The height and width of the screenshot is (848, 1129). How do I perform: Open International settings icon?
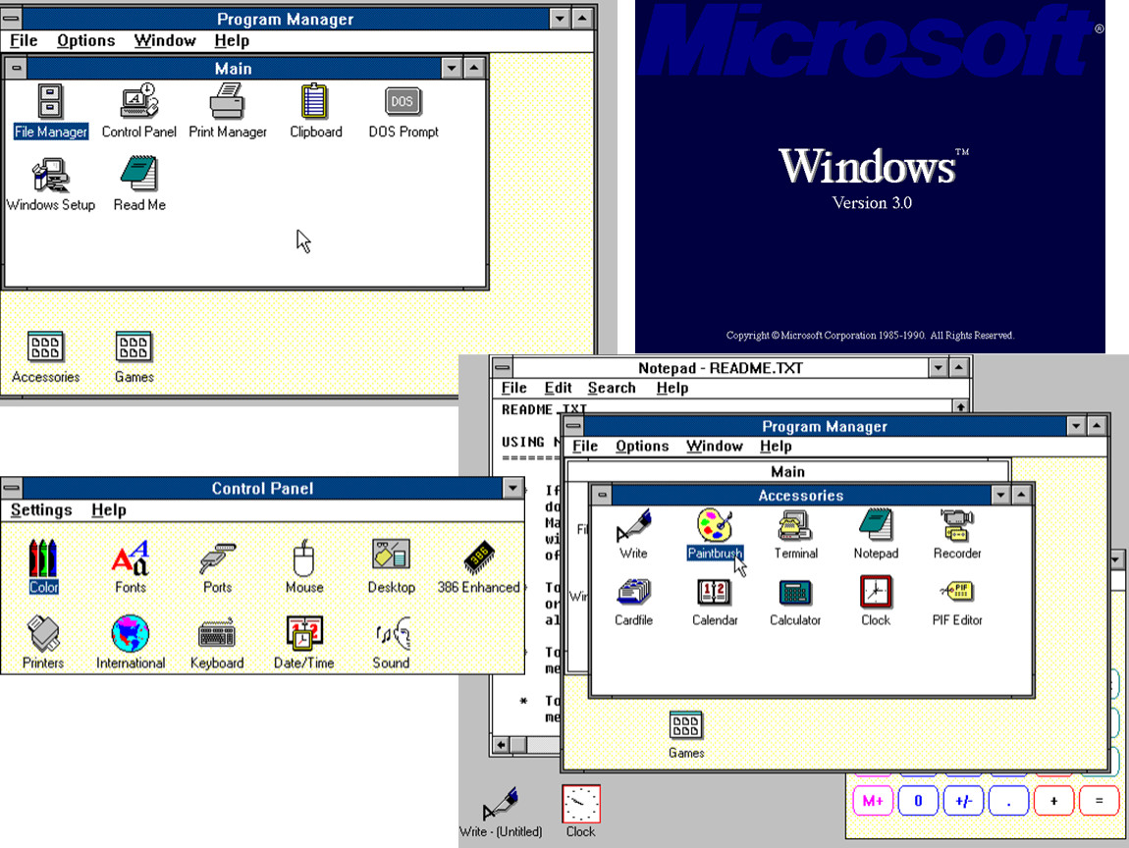(x=131, y=642)
